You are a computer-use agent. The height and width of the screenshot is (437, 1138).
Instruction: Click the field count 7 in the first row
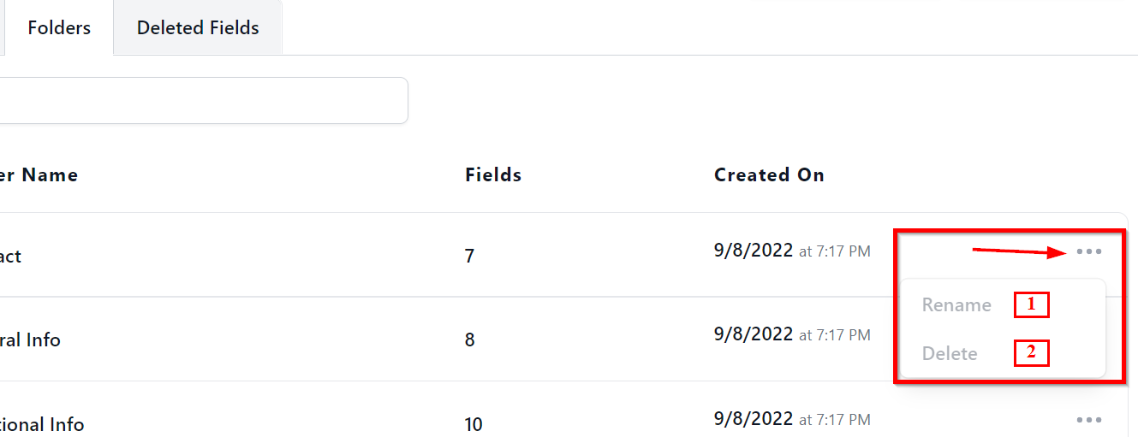coord(469,256)
